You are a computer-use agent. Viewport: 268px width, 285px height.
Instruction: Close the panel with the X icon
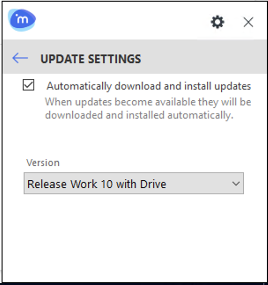pyautogui.click(x=248, y=22)
